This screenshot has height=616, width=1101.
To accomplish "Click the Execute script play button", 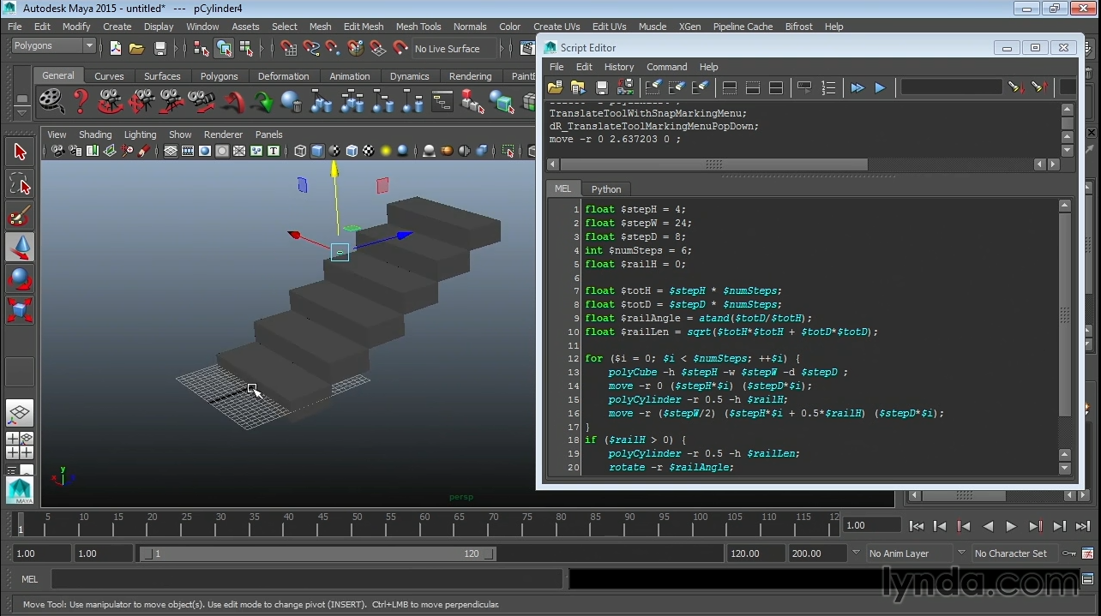I will 880,87.
